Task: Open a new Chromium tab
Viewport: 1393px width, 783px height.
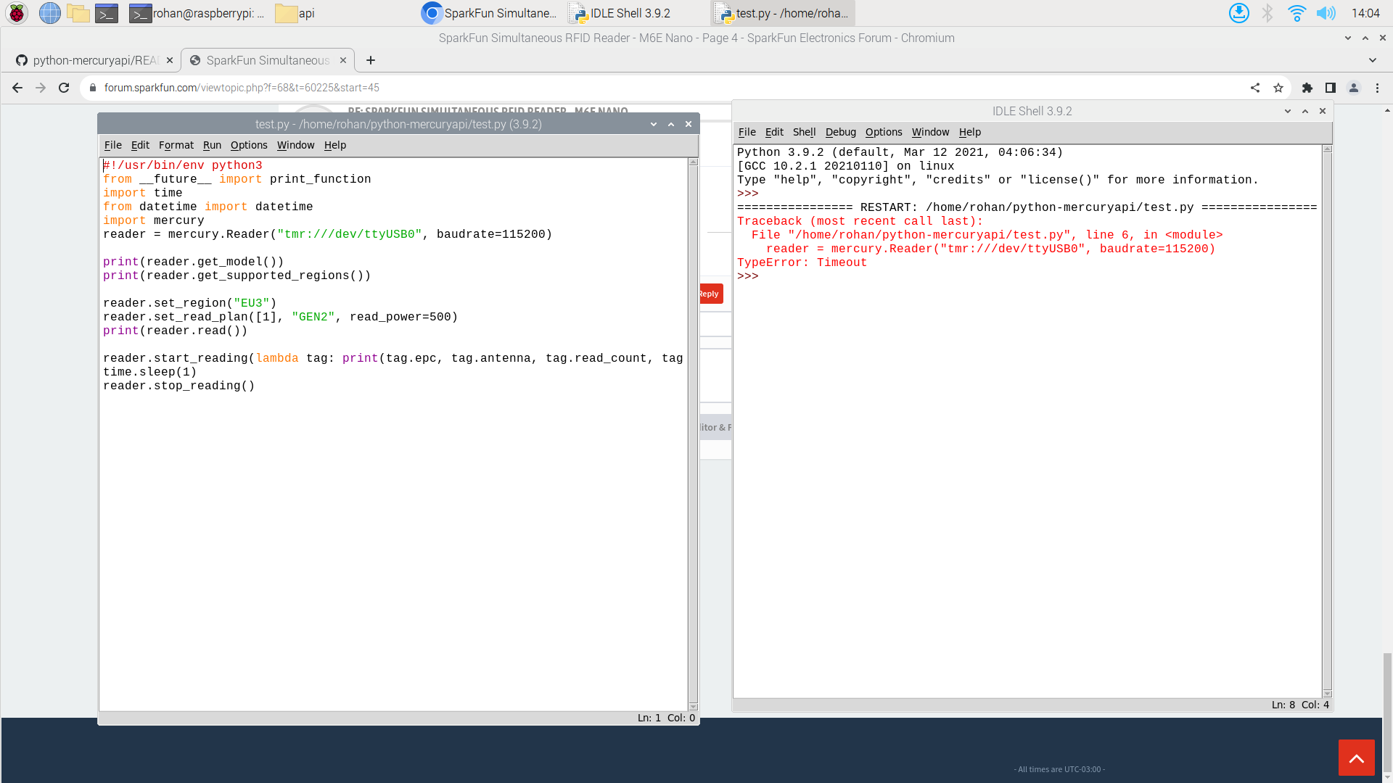Action: (371, 60)
